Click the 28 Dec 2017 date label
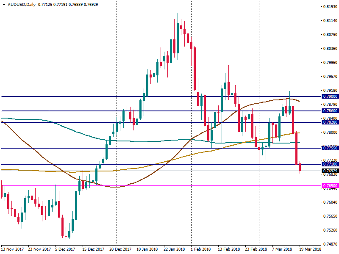The image size is (339, 254). [120, 250]
